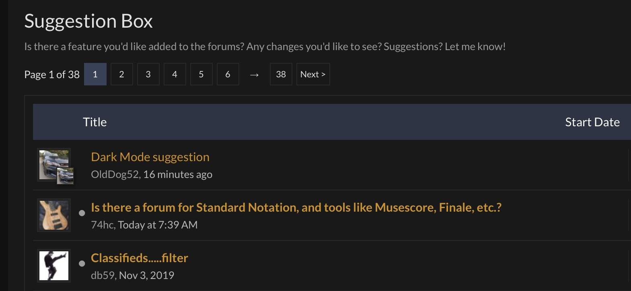The width and height of the screenshot is (631, 291).
Task: Go to page 2
Action: (x=121, y=74)
